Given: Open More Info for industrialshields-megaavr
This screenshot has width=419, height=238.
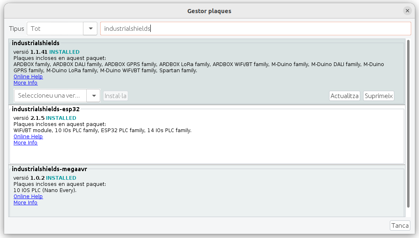Looking at the screenshot, I should pyautogui.click(x=25, y=203).
